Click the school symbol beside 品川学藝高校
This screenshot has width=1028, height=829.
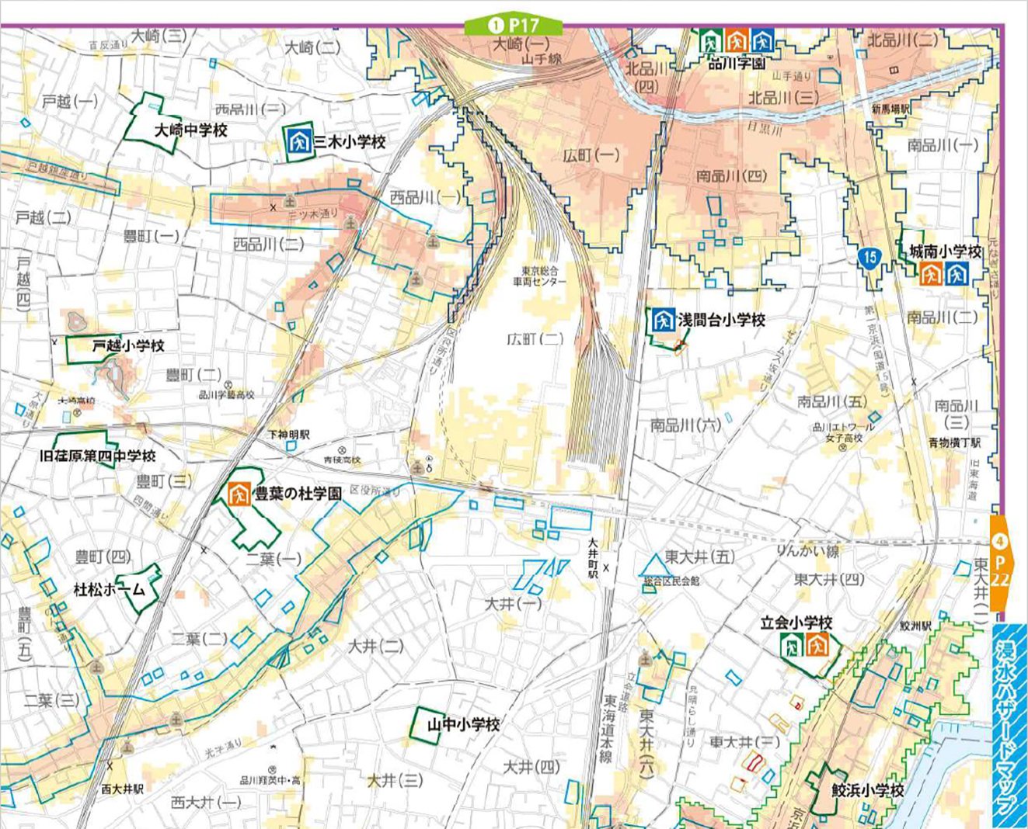coord(228,384)
